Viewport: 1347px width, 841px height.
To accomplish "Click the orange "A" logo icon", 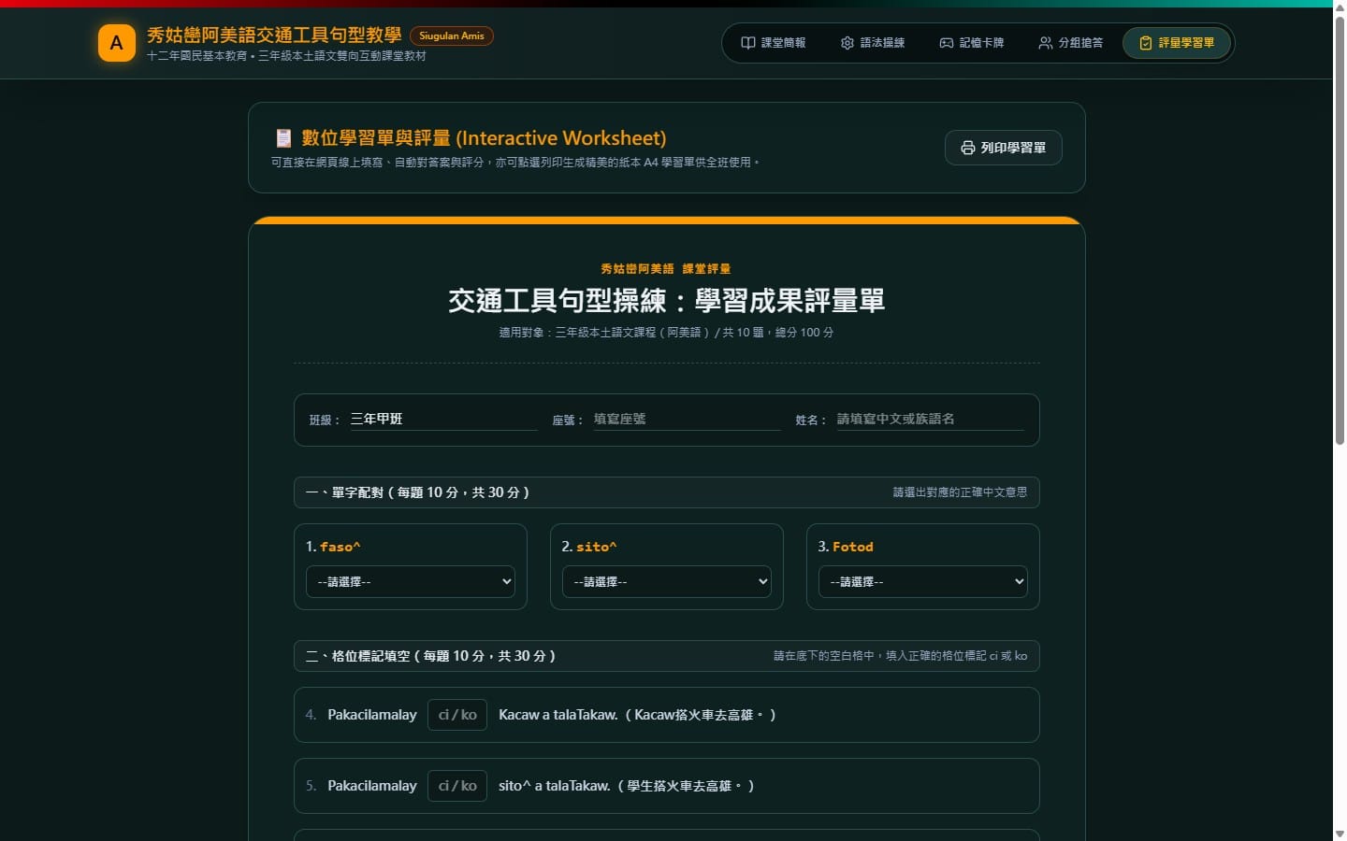I will tap(117, 43).
